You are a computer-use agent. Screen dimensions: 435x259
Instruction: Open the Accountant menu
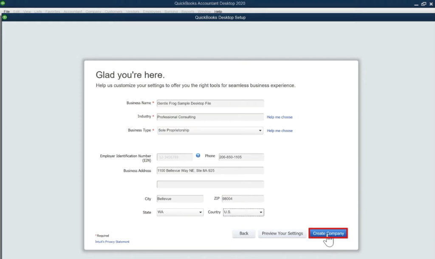[x=73, y=11]
